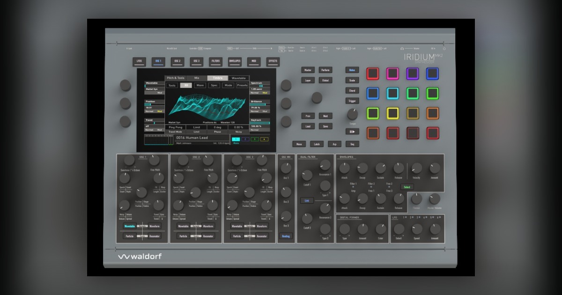Click the Save button

pos(325,126)
